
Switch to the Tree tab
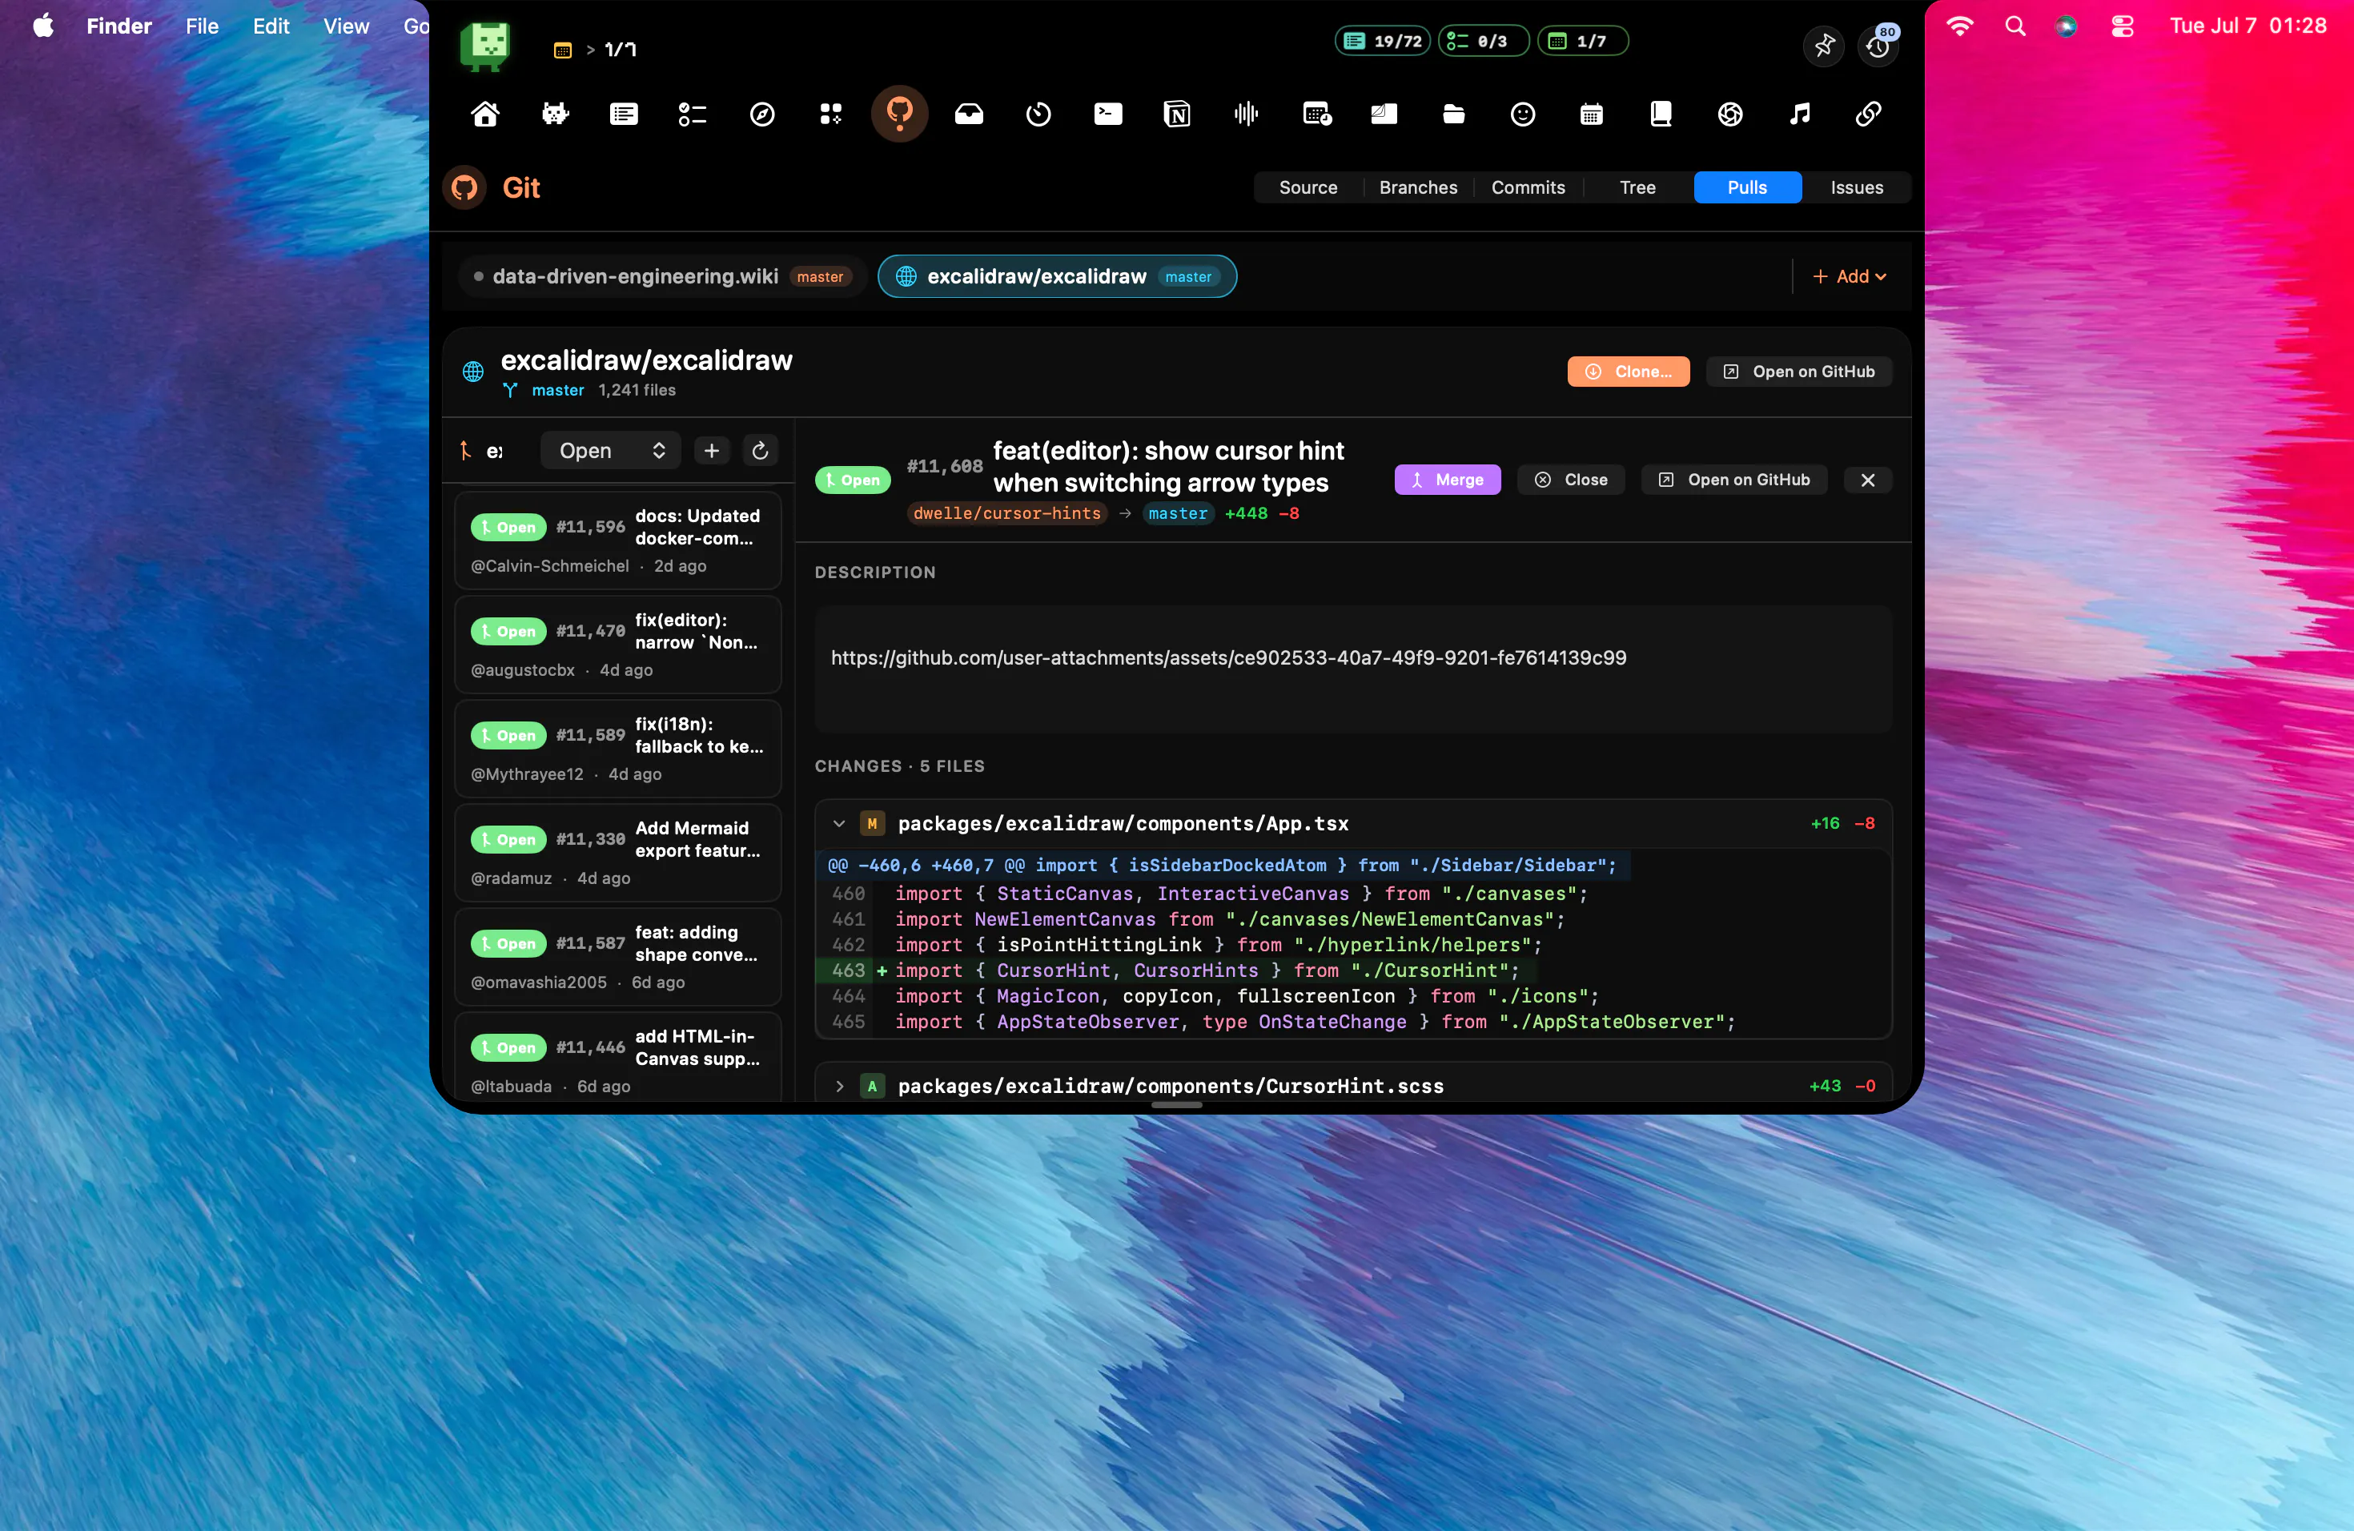pos(1638,188)
